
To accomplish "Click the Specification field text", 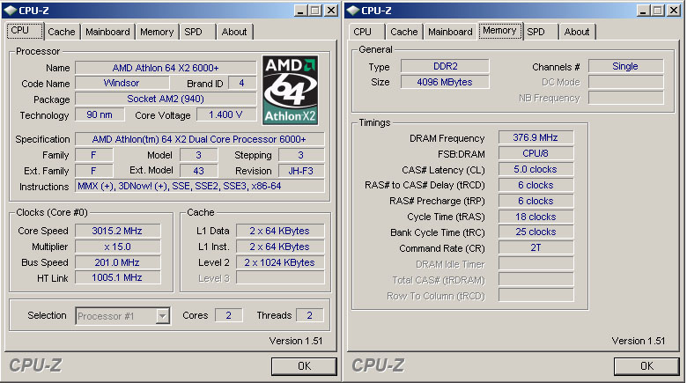I will (x=199, y=139).
